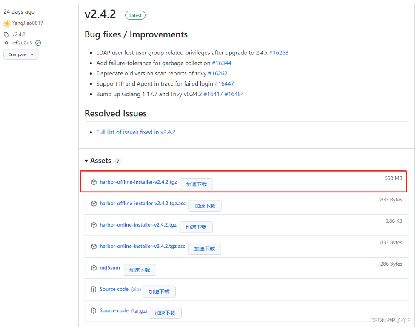This screenshot has width=417, height=327.
Task: Click 加速下载 button for offline installer tgz
Action: coord(196,184)
